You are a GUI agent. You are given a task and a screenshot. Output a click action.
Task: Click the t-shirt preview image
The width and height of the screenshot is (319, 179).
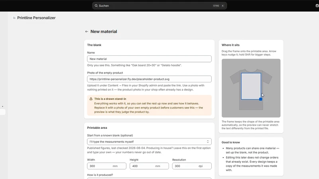click(251, 88)
